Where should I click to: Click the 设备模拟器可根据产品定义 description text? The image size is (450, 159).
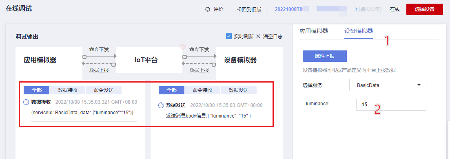click(349, 70)
